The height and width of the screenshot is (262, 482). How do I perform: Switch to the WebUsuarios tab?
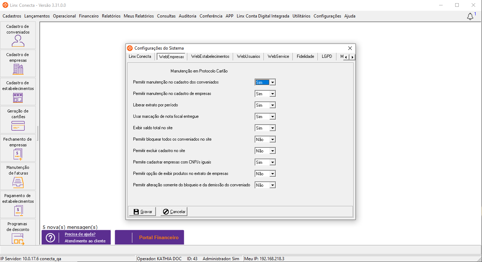(249, 56)
